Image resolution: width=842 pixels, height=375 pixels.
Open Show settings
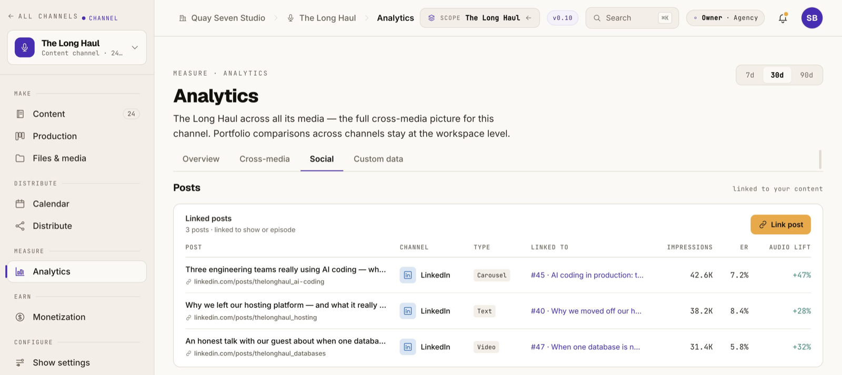[x=77, y=362]
